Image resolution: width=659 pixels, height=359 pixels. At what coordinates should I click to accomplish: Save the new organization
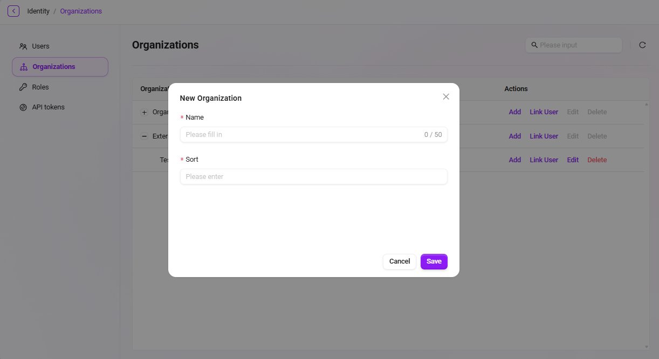(x=434, y=261)
